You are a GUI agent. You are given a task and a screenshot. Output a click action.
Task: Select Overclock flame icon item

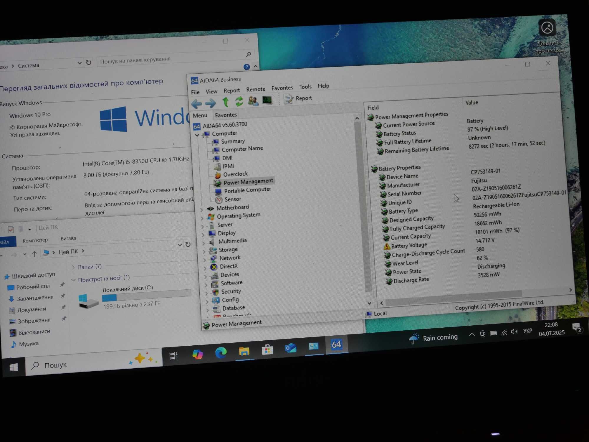(218, 175)
